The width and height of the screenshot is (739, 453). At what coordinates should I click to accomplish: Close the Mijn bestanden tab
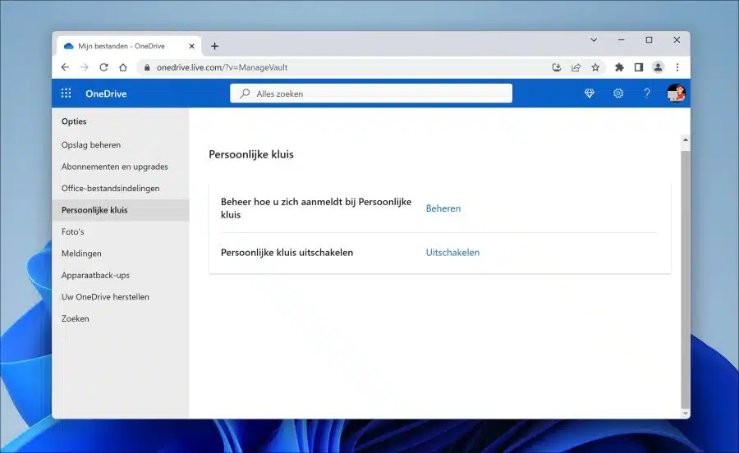tap(192, 46)
